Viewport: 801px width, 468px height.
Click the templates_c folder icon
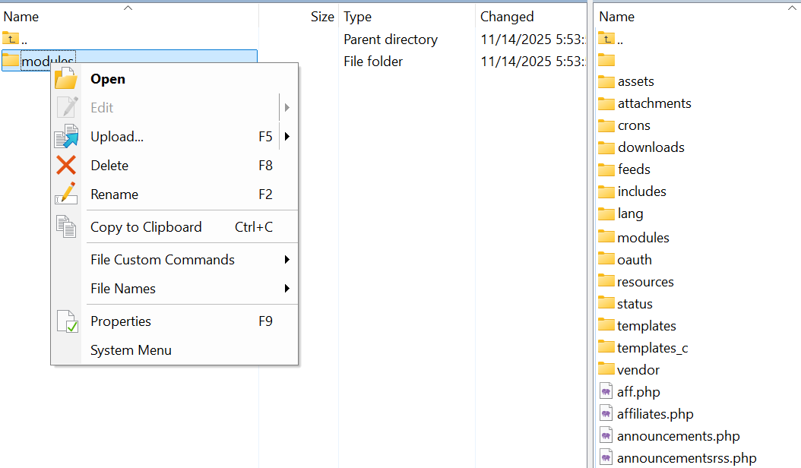point(606,348)
